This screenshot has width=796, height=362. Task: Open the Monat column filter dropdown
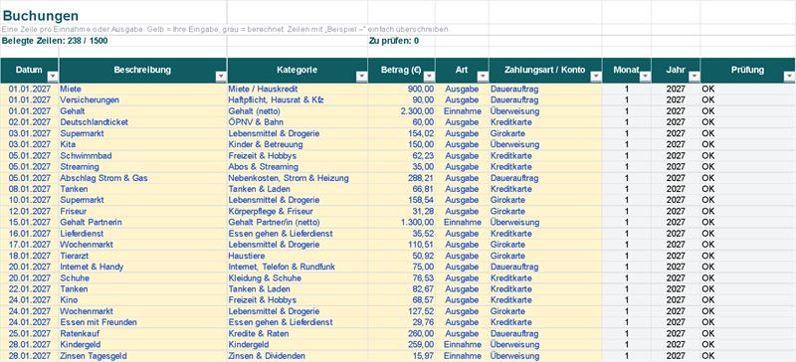[645, 77]
